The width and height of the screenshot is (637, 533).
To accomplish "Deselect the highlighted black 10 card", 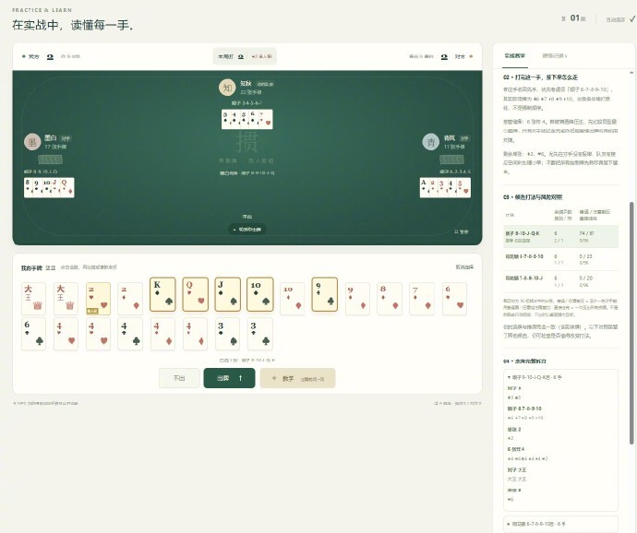I will tap(260, 294).
